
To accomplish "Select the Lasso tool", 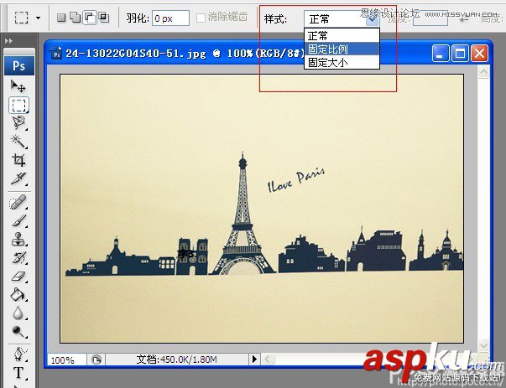I will 18,123.
